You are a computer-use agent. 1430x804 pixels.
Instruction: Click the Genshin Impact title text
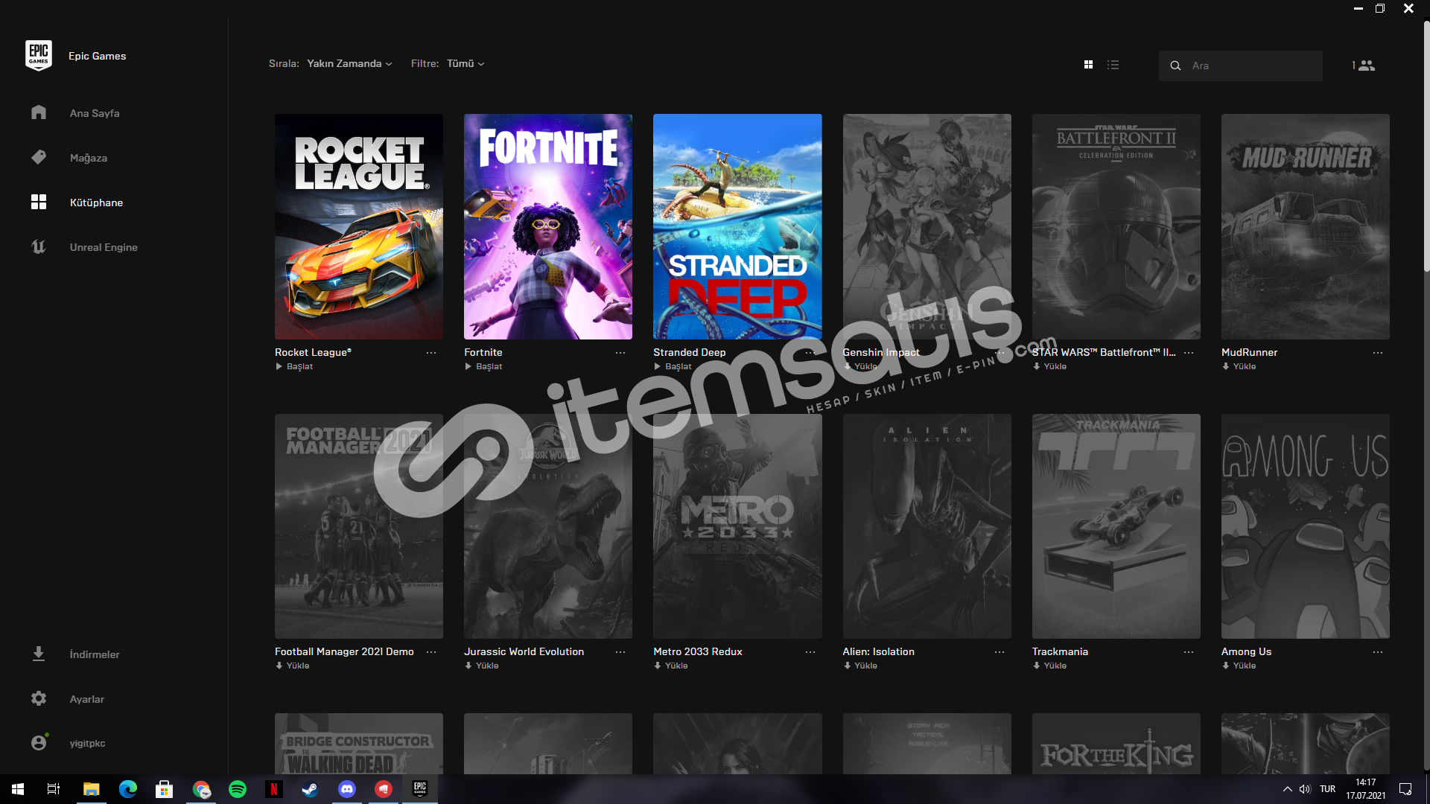(x=881, y=352)
